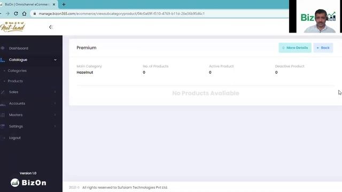The height and width of the screenshot is (192, 342).
Task: Expand the Settings menu arrow
Action: pos(55,126)
